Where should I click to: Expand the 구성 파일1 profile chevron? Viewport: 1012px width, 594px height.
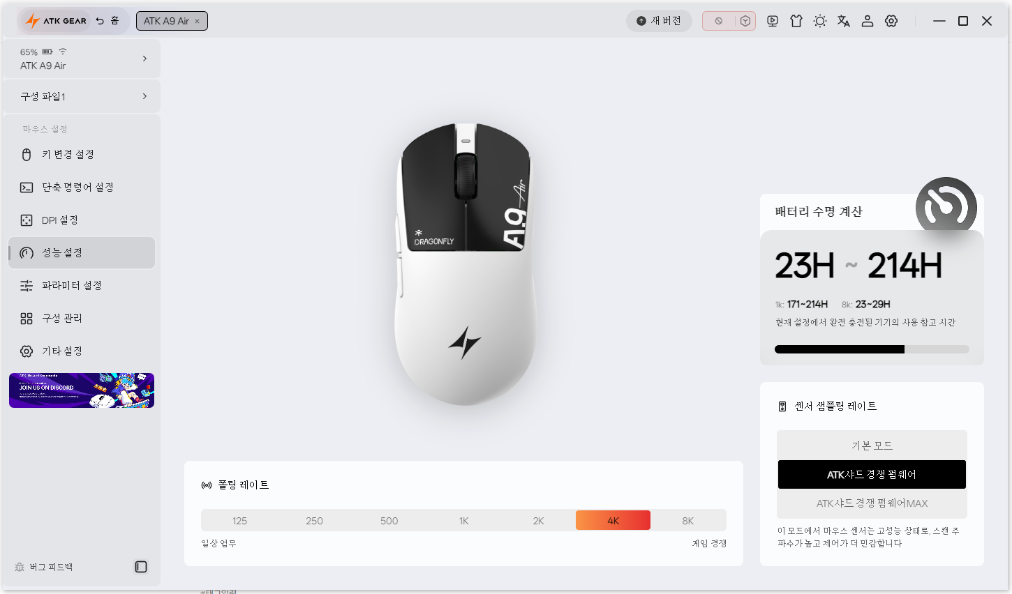click(x=144, y=96)
